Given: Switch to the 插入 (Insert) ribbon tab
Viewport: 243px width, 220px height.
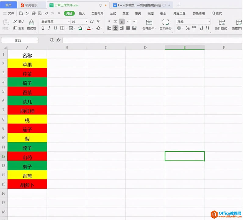Looking at the screenshot, I should [x=82, y=13].
